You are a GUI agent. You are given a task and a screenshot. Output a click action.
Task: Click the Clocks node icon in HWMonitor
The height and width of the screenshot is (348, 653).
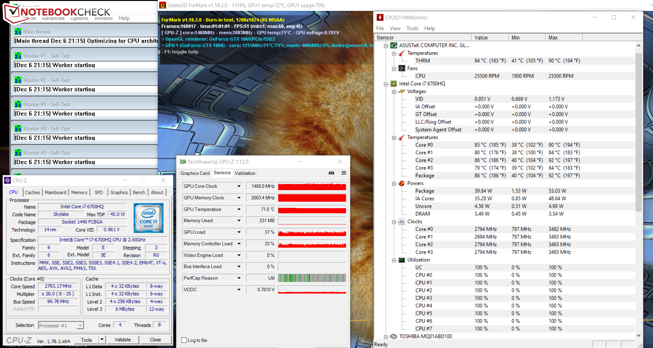pos(402,221)
